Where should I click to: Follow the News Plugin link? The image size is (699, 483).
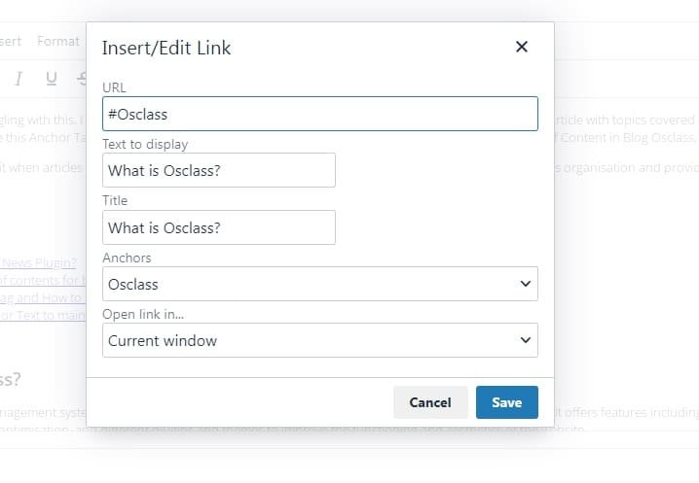tap(39, 262)
